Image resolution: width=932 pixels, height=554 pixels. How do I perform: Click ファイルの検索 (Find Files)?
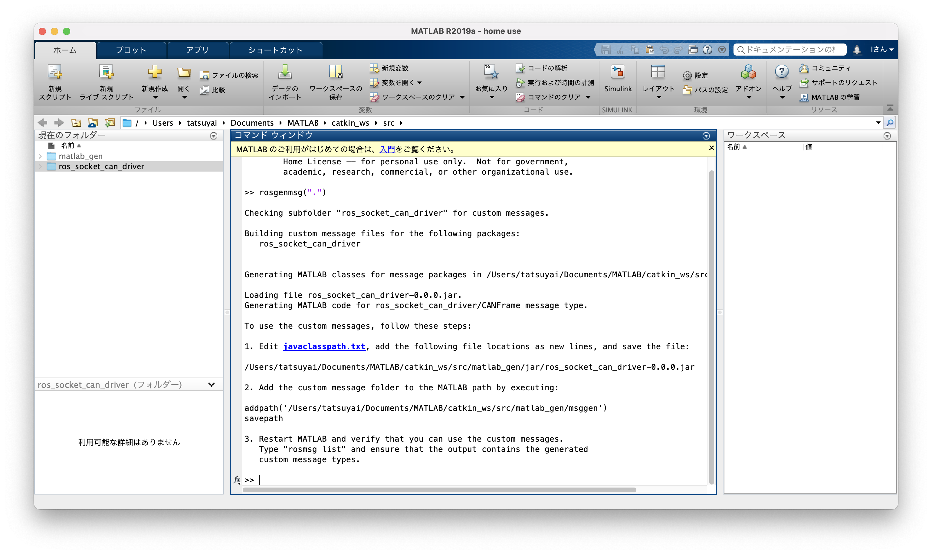(x=229, y=75)
